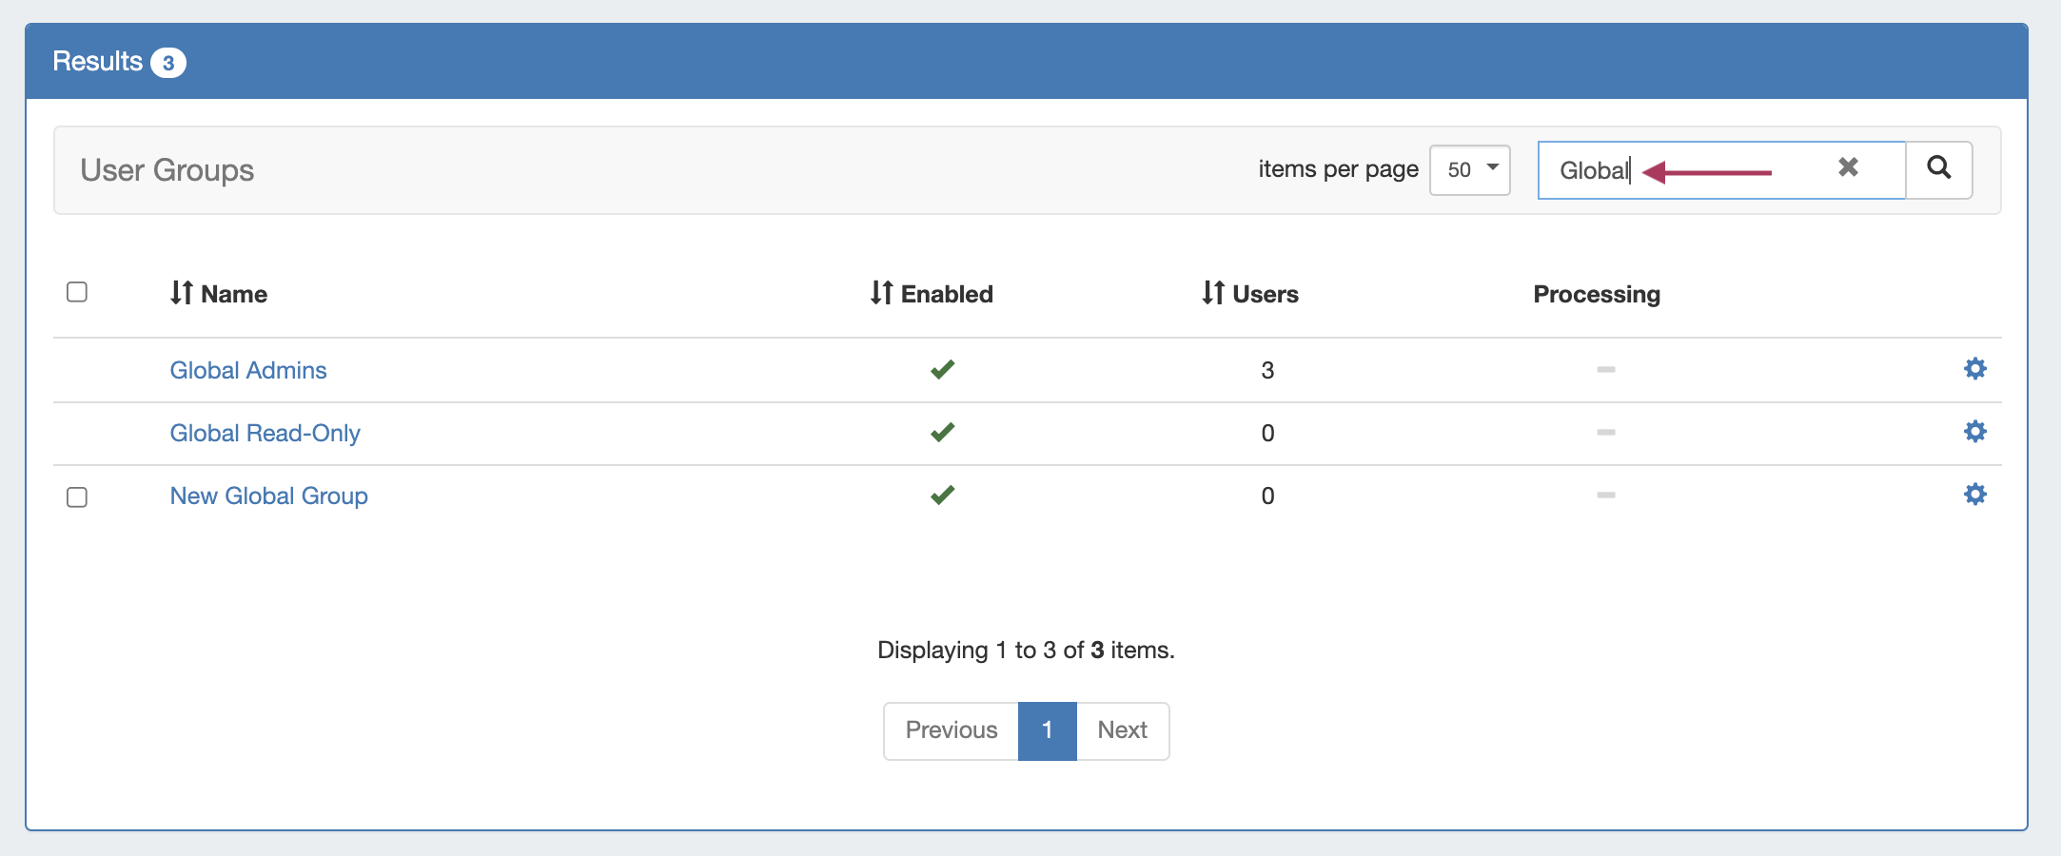Sort the table by Name column
The width and height of the screenshot is (2061, 856).
[x=219, y=294]
